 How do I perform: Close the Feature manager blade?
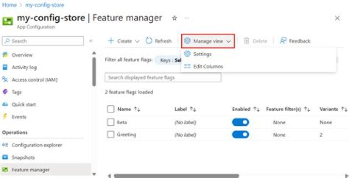click(x=337, y=18)
